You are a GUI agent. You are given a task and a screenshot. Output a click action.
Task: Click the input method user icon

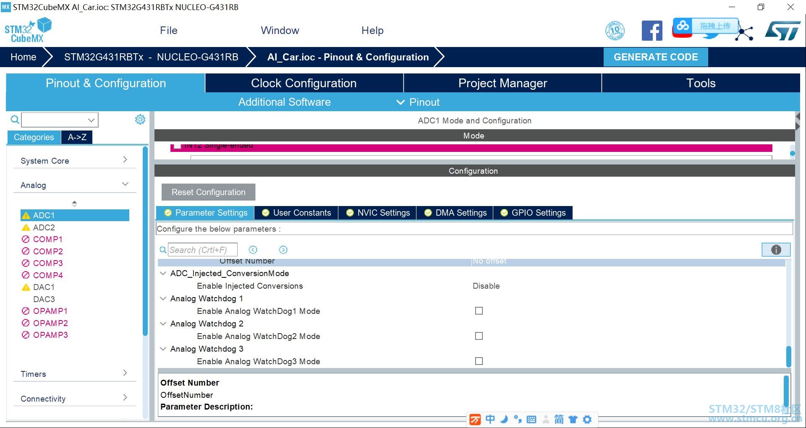pyautogui.click(x=546, y=419)
